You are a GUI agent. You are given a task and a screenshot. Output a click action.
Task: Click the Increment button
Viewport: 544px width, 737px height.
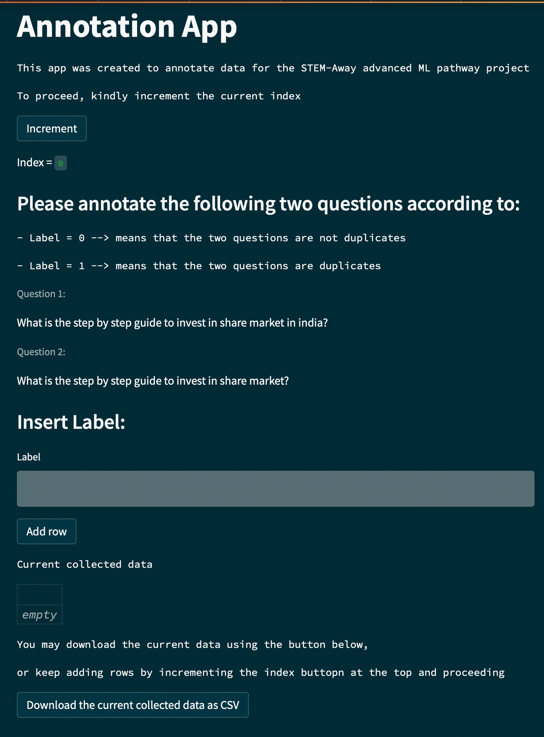coord(52,128)
